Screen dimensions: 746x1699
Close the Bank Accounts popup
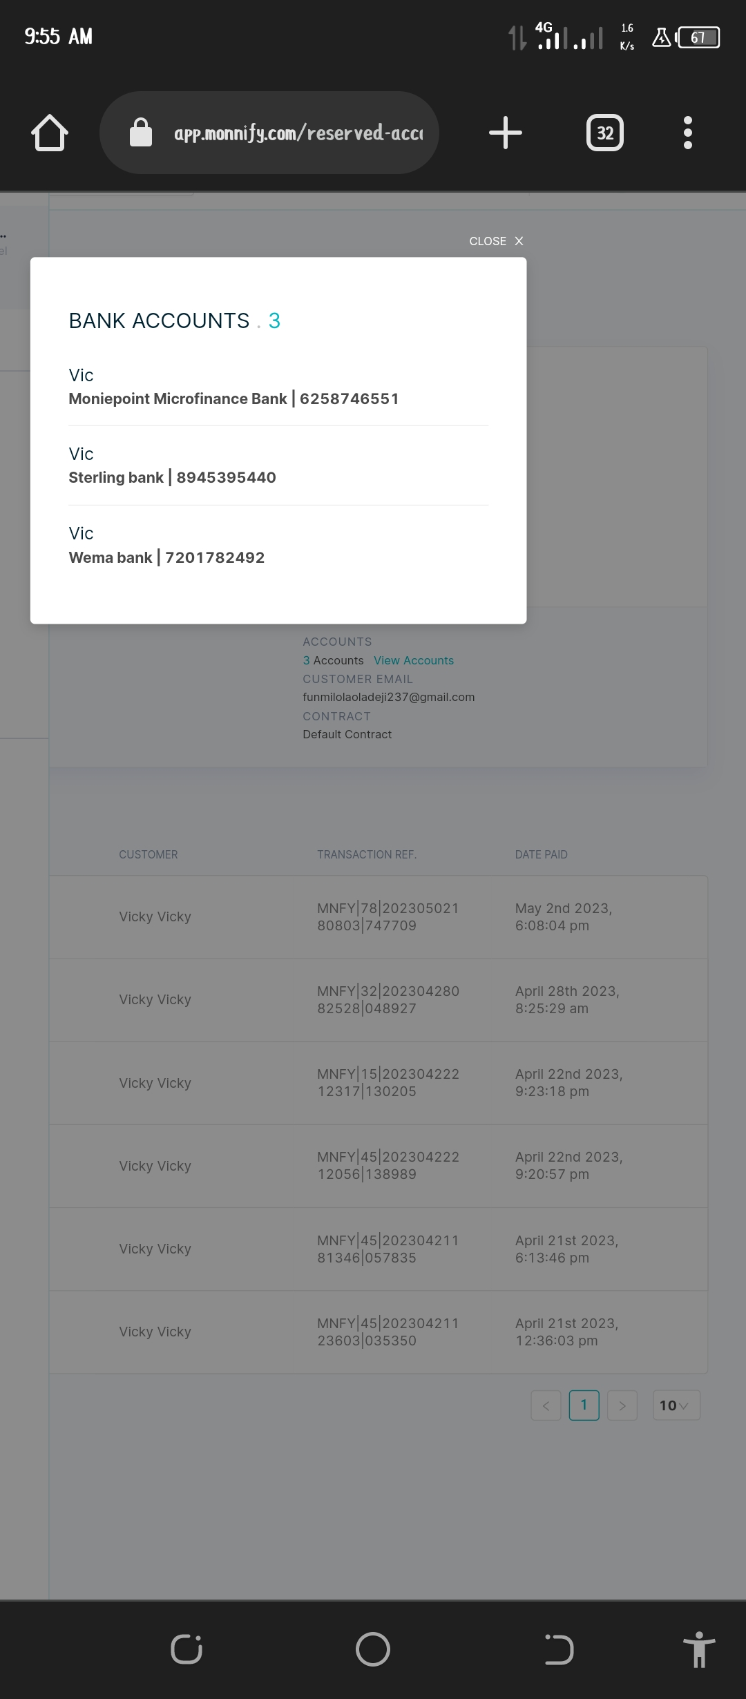[496, 241]
